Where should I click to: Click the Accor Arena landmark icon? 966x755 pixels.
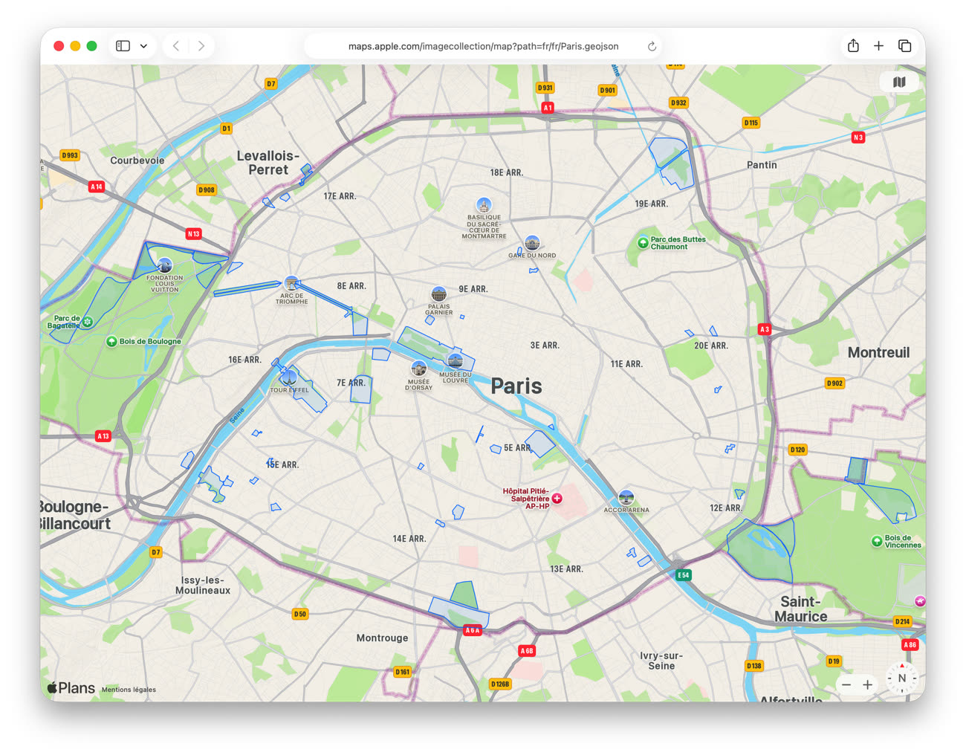[x=626, y=497]
